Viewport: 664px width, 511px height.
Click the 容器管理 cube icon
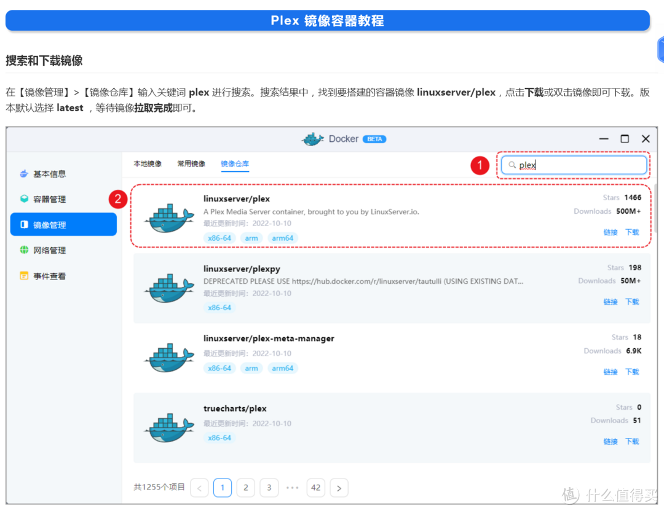pyautogui.click(x=24, y=199)
